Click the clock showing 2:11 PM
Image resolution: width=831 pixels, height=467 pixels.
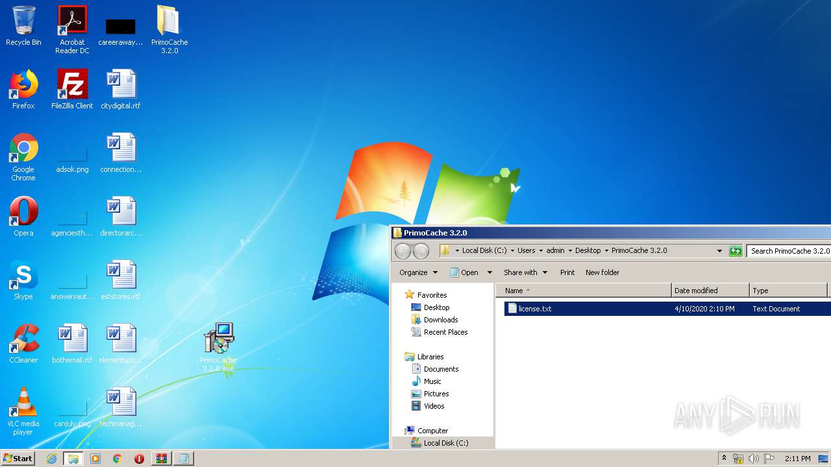[797, 459]
